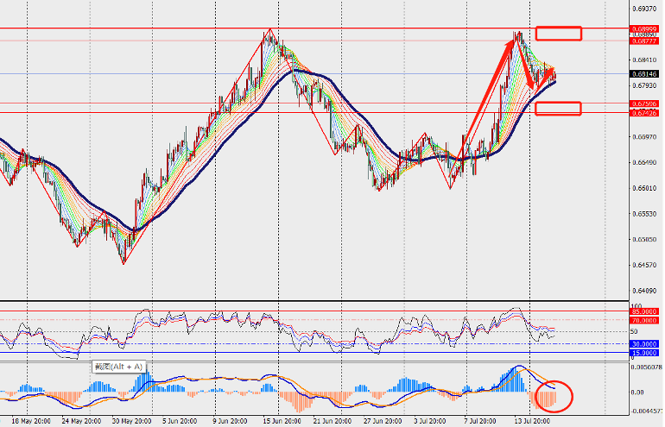Click the 15.0000 oscillator level label
This screenshot has width=665, height=427.
click(x=644, y=353)
